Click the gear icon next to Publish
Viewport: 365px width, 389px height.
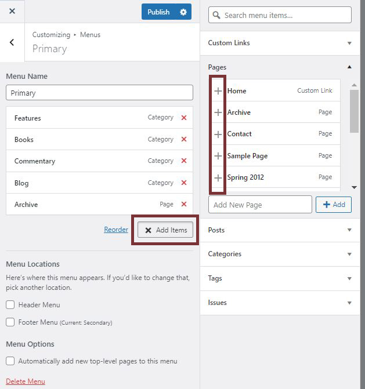[183, 12]
